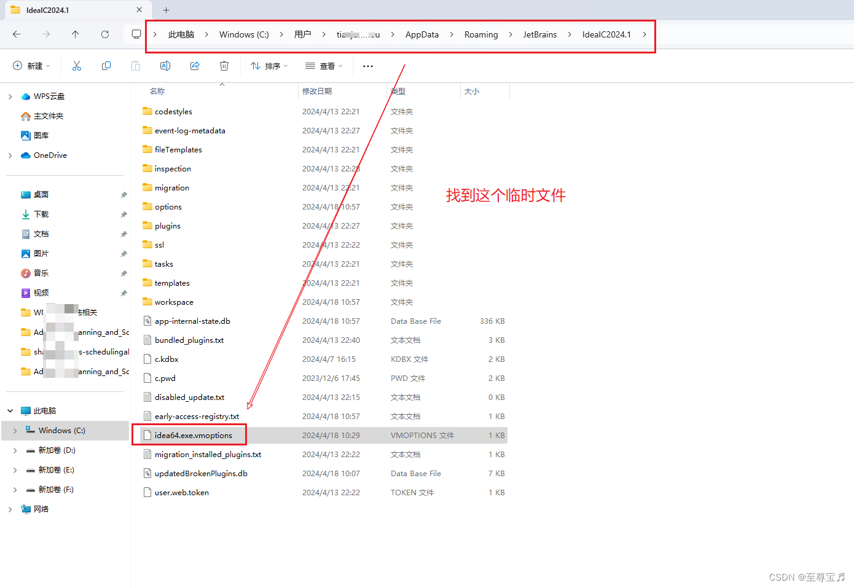Open the more options ellipsis menu
Image resolution: width=854 pixels, height=588 pixels.
pyautogui.click(x=368, y=66)
